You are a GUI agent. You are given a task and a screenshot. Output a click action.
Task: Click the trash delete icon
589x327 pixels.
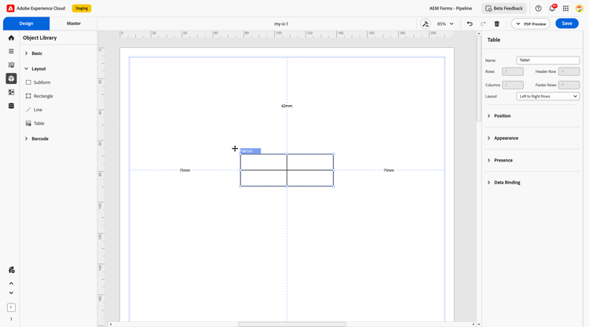(496, 24)
